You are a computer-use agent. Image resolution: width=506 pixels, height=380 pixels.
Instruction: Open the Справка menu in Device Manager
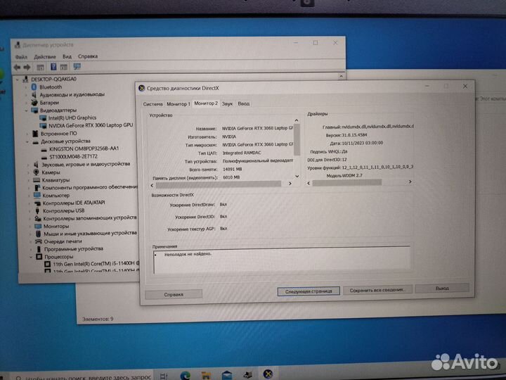[x=88, y=56]
